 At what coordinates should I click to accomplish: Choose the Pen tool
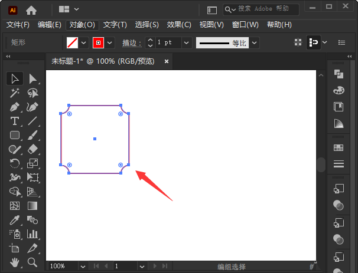pyautogui.click(x=15, y=107)
